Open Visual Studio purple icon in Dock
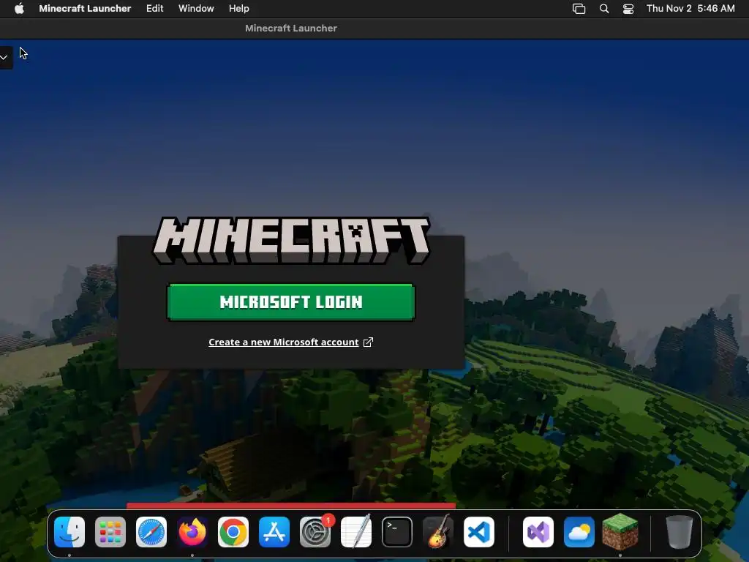Screen dimensions: 749x562 point(538,532)
